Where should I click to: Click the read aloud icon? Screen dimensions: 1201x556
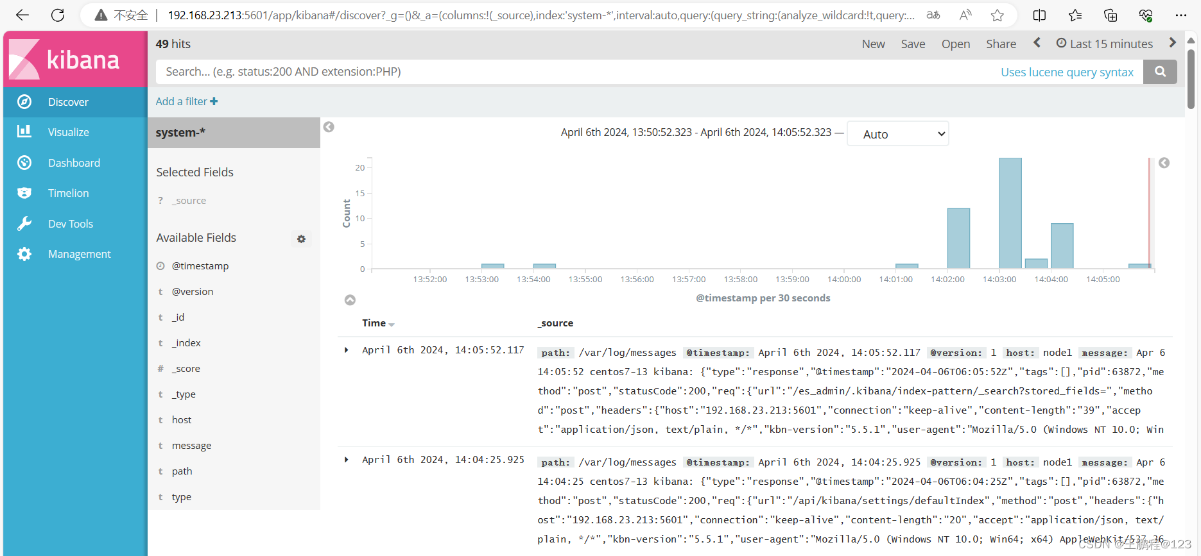pos(965,15)
